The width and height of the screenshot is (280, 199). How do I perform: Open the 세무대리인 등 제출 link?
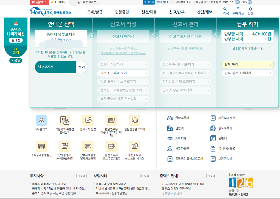point(123,53)
